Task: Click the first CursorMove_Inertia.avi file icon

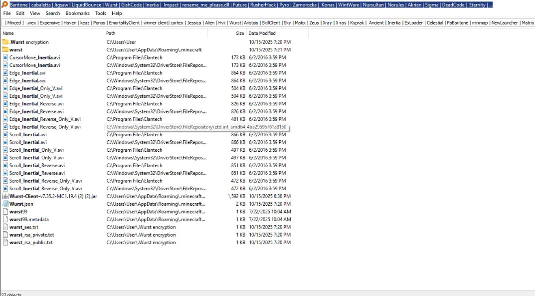Action: [x=5, y=57]
